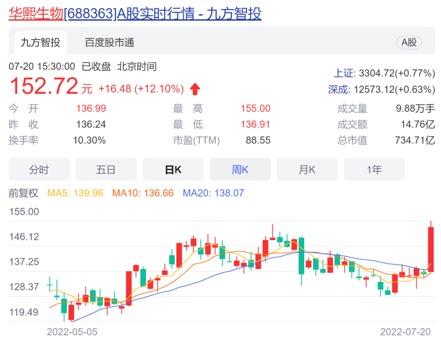Select the 分时 intraday chart view
This screenshot has height=340, width=441.
(39, 169)
